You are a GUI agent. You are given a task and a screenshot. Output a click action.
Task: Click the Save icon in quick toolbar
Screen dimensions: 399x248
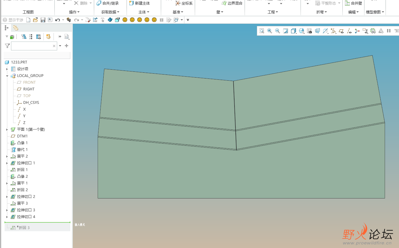pyautogui.click(x=43, y=20)
